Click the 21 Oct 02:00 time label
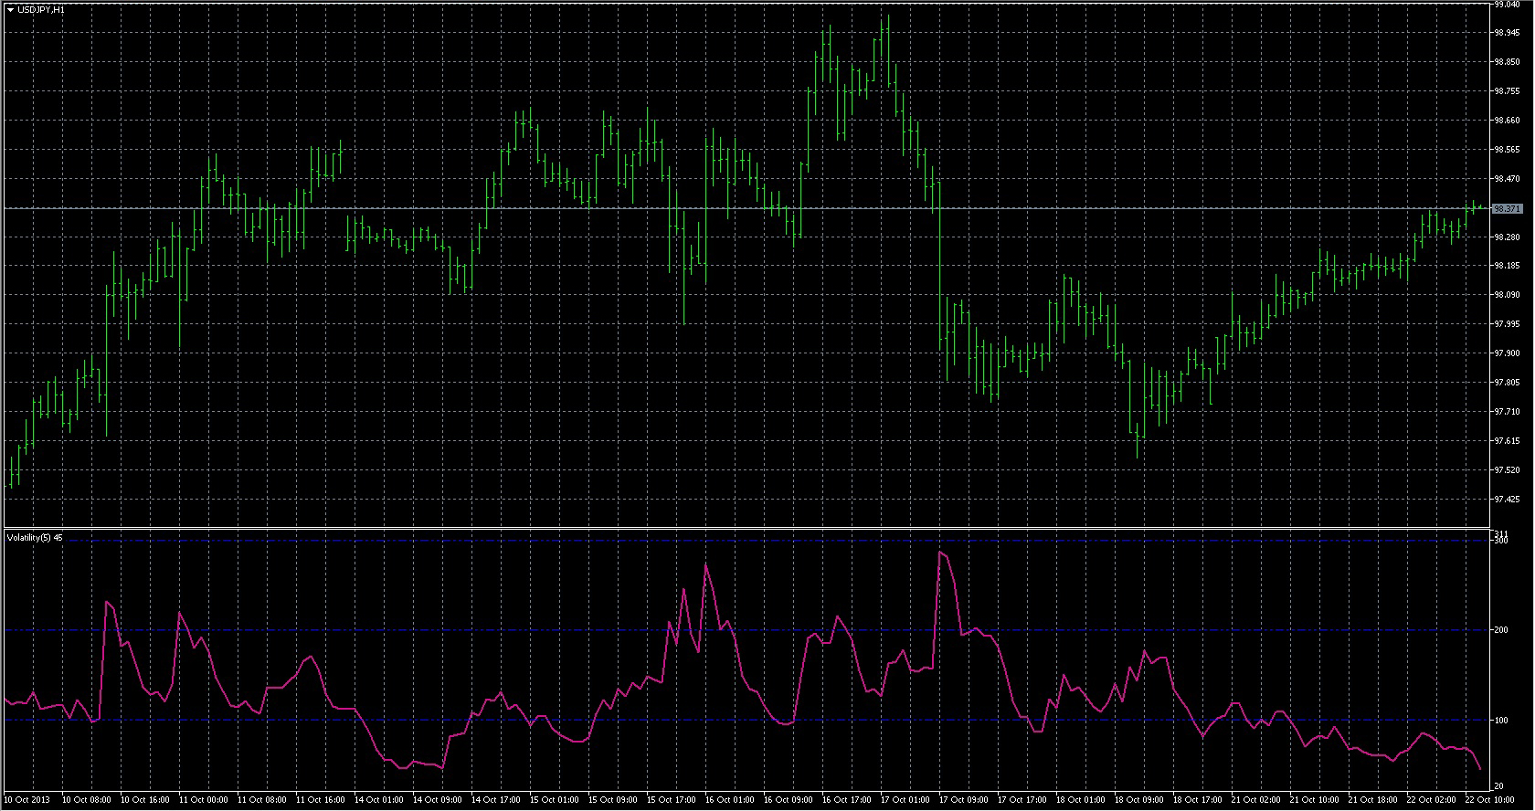1535x811 pixels. pyautogui.click(x=1256, y=800)
